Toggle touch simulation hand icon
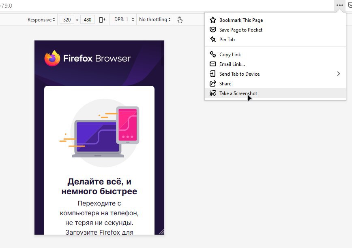 [x=180, y=20]
